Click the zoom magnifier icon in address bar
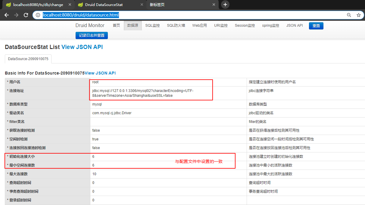365x205 pixels. (x=349, y=15)
